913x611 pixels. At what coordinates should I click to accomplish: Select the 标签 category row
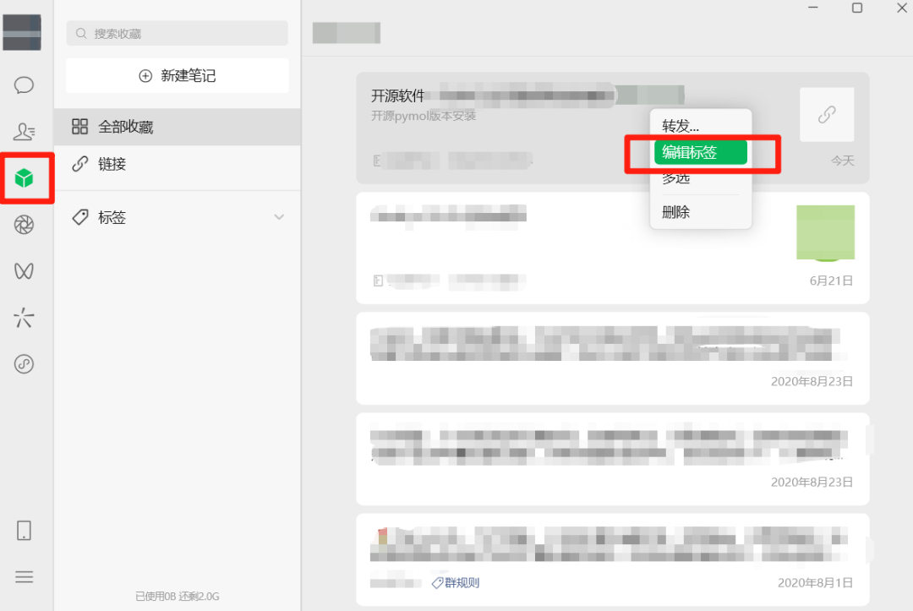(177, 217)
